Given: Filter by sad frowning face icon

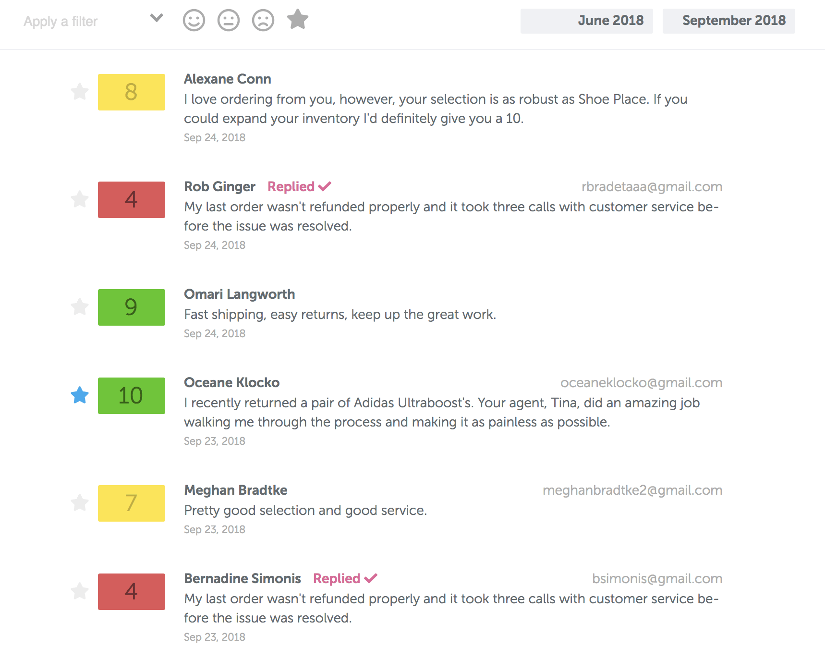Looking at the screenshot, I should tap(263, 21).
